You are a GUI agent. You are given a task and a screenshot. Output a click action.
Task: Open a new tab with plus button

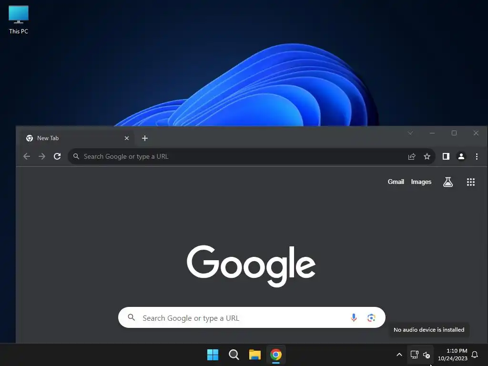[145, 138]
